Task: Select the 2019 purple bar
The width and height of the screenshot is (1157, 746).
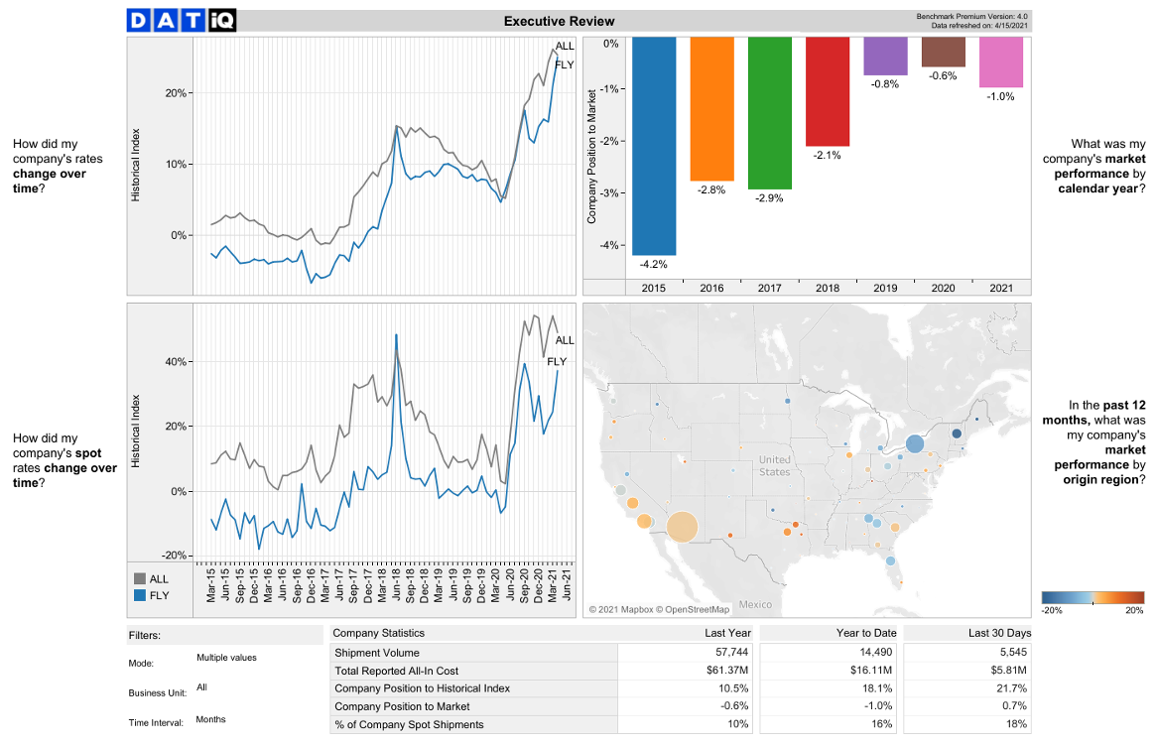Action: click(x=885, y=57)
